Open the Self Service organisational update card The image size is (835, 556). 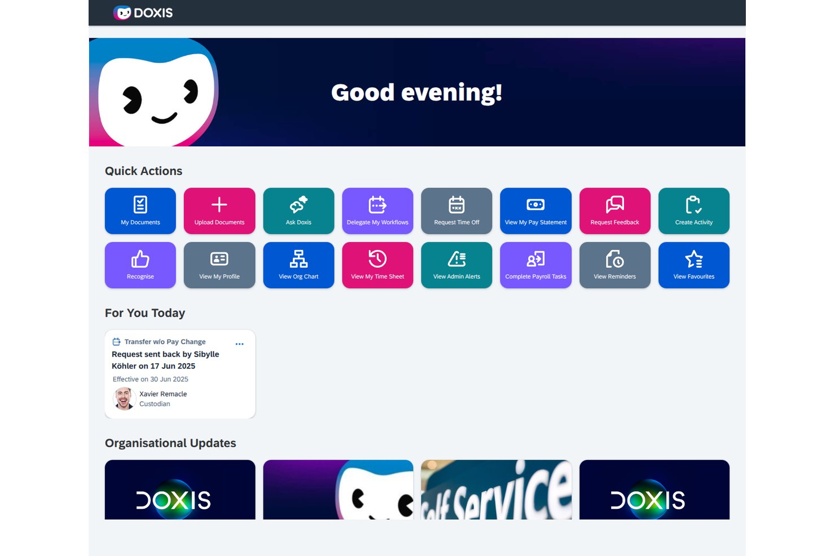(x=496, y=490)
